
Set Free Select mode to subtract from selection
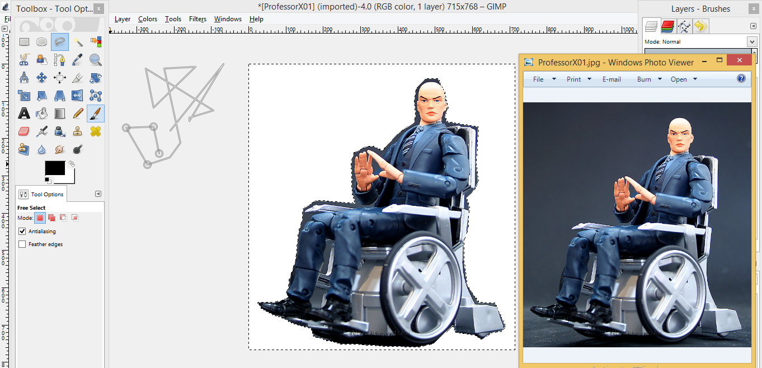tap(63, 218)
